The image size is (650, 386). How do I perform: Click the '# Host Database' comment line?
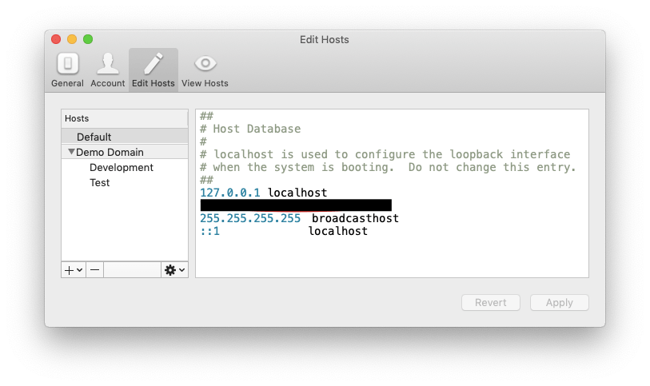pyautogui.click(x=250, y=129)
